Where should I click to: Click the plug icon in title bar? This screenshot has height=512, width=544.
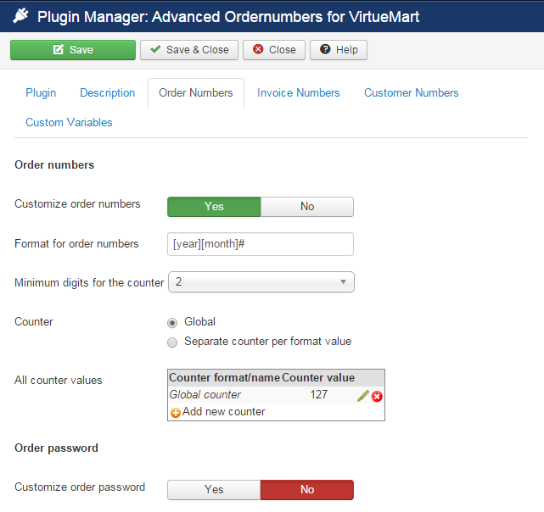(20, 16)
